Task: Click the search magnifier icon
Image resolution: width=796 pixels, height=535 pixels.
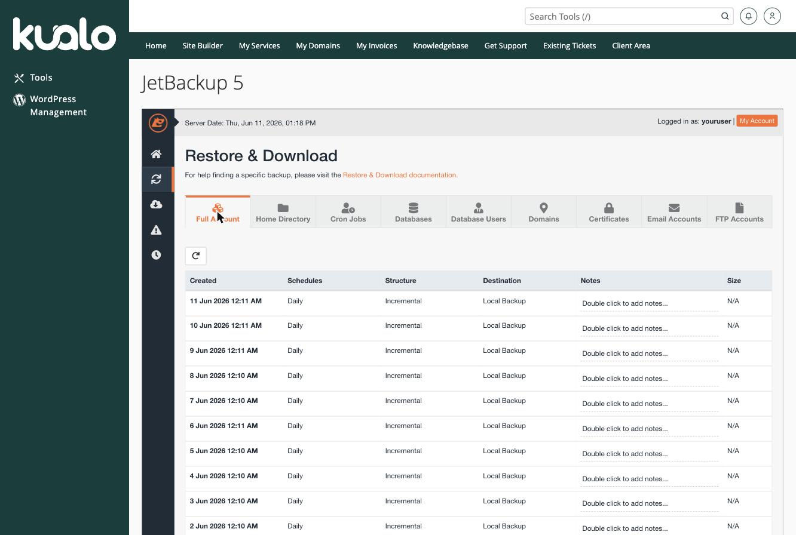Action: 725,16
